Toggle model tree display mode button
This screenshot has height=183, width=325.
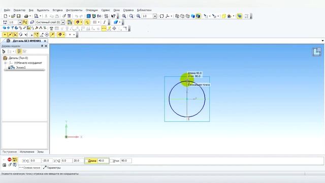point(19,51)
